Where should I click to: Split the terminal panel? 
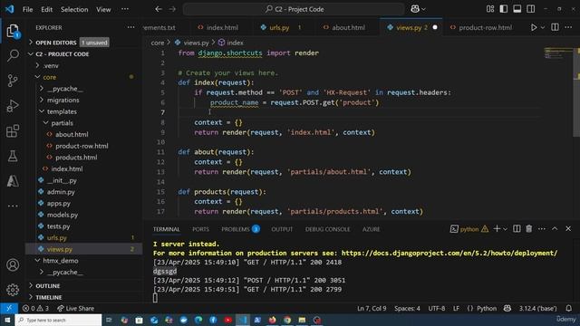click(517, 229)
